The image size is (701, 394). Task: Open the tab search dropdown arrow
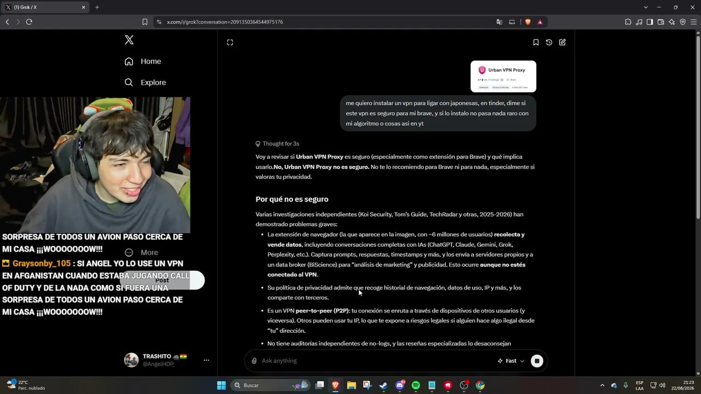(x=646, y=7)
